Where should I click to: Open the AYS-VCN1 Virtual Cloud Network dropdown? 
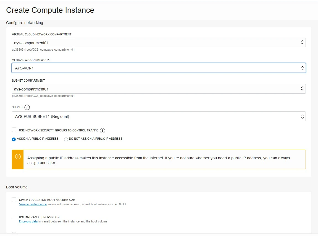[x=159, y=68]
